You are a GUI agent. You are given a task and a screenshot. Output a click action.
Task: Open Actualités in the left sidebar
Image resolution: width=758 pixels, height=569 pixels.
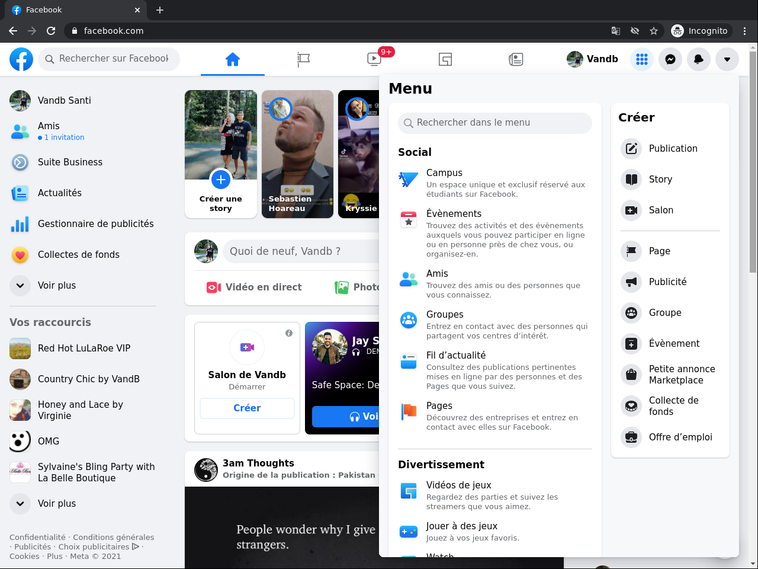click(83, 193)
